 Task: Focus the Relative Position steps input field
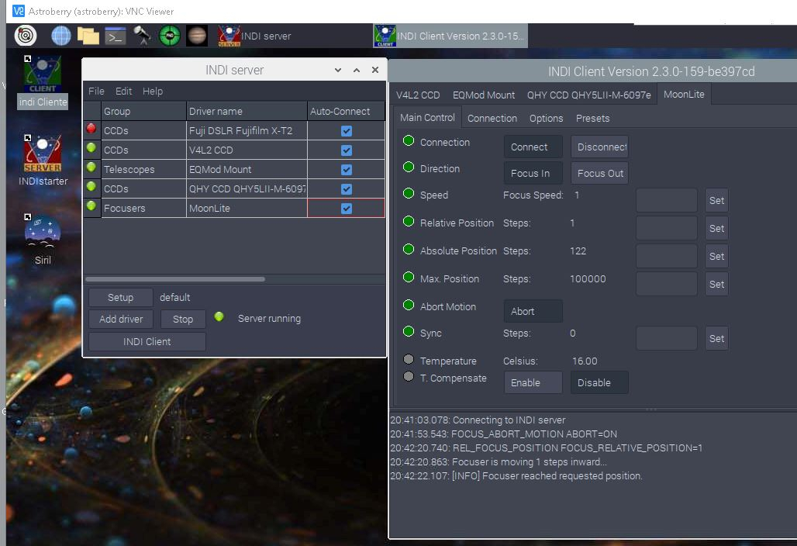667,228
